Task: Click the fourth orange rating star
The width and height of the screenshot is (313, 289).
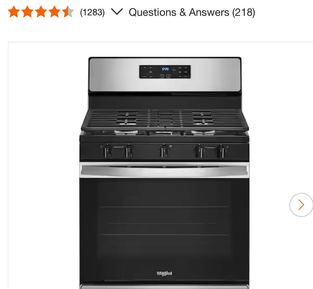Action: (x=54, y=12)
